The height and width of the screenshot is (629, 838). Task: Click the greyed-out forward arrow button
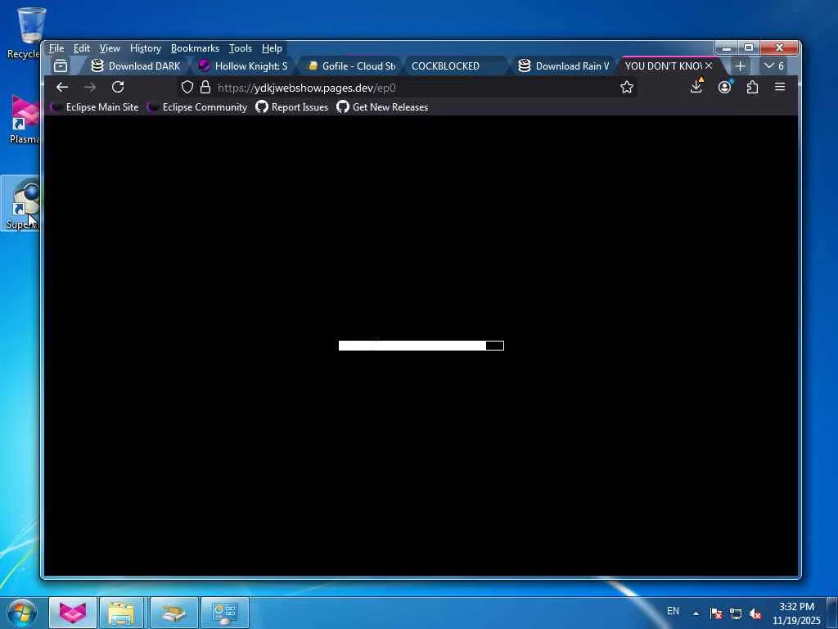[x=90, y=87]
